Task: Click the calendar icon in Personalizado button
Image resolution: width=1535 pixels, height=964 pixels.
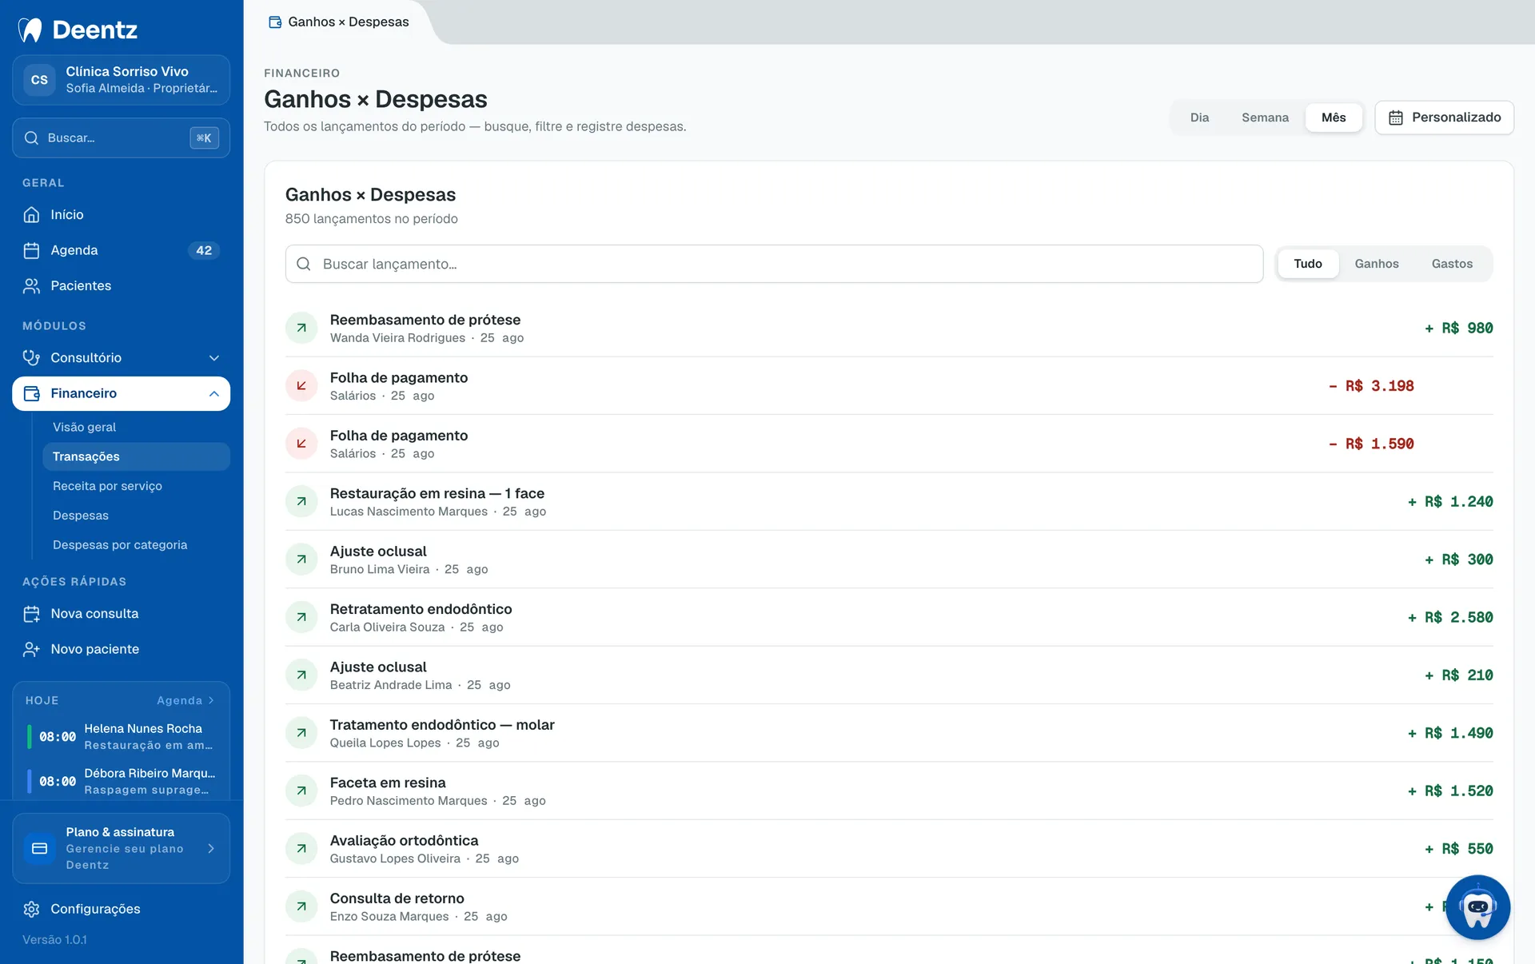Action: (x=1396, y=118)
